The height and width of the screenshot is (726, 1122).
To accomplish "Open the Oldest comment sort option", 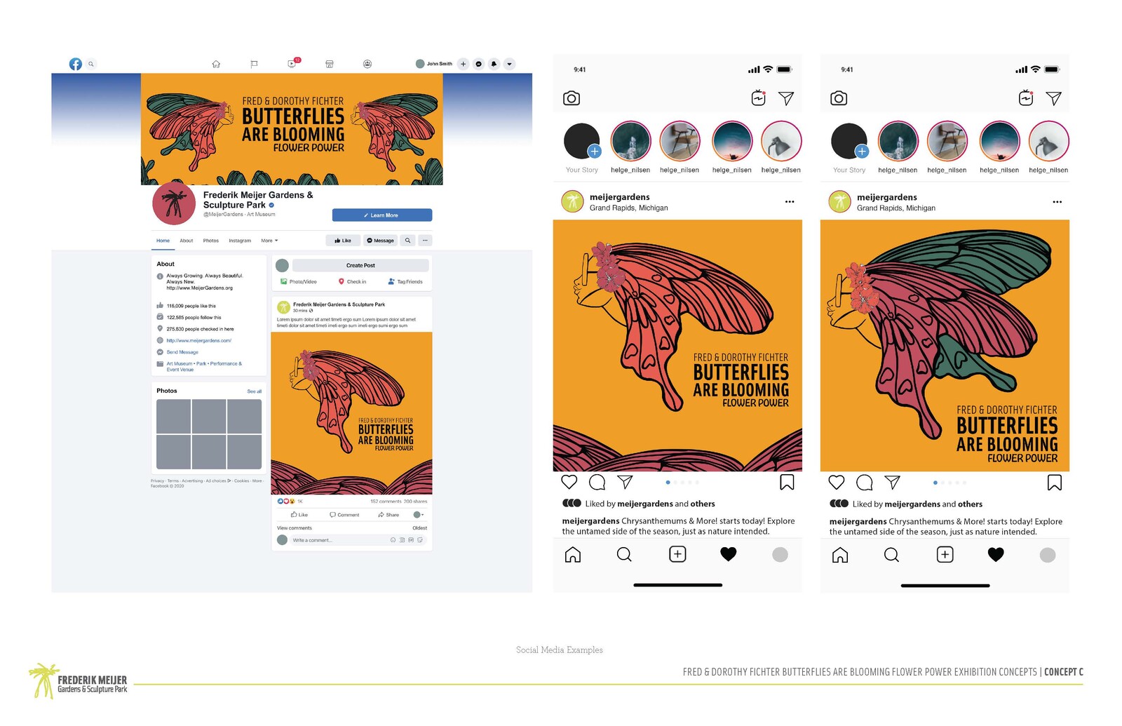I will 420,528.
